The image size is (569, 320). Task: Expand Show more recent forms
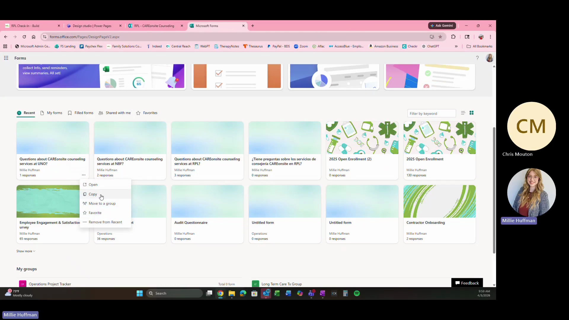coord(26,251)
